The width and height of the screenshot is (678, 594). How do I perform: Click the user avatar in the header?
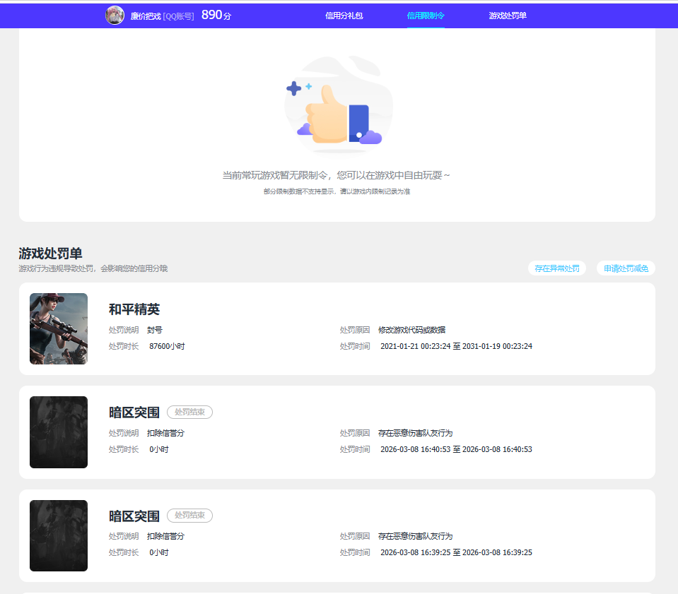click(x=115, y=16)
